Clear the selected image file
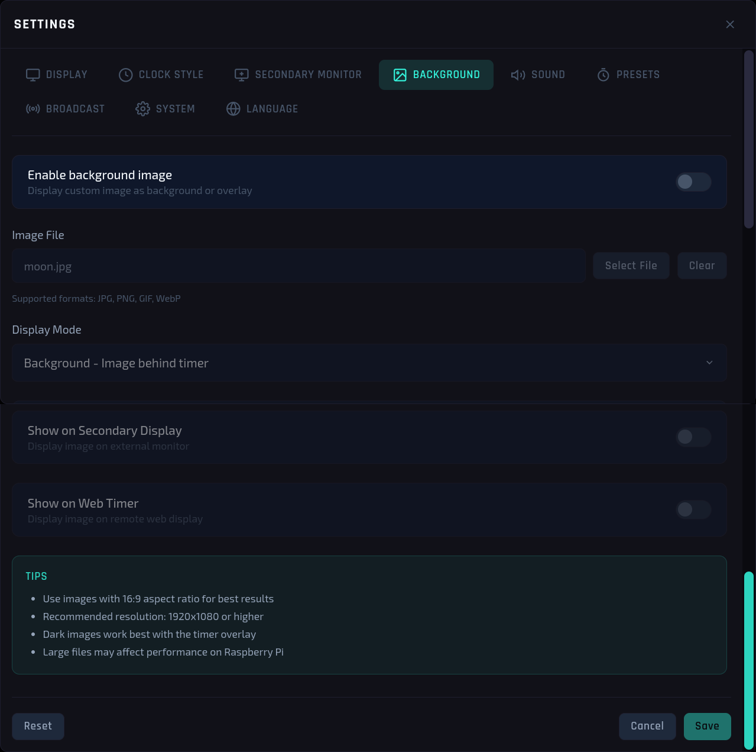756x752 pixels. coord(702,266)
